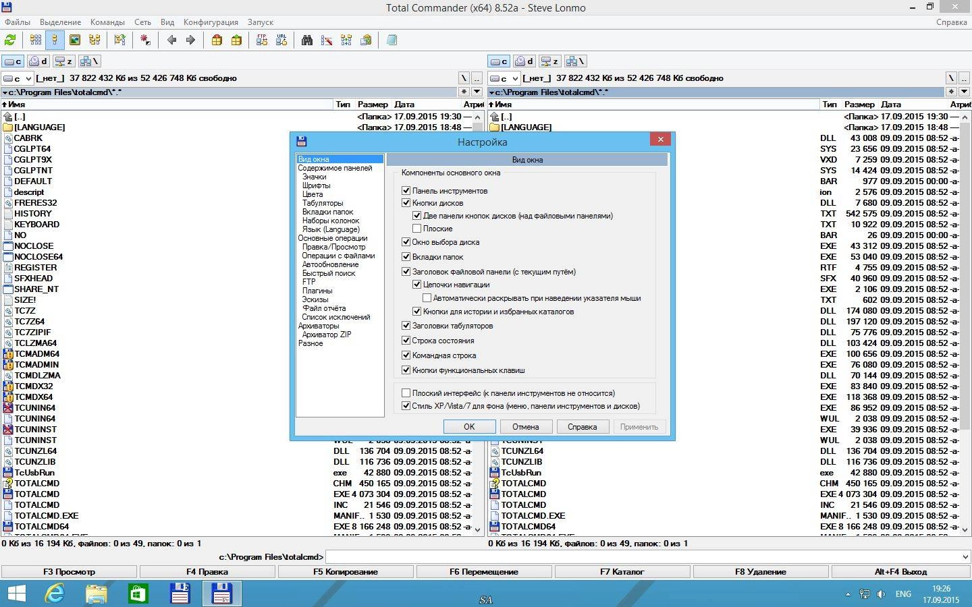Click the volume icon in system tray
This screenshot has width=972, height=607.
tap(881, 594)
